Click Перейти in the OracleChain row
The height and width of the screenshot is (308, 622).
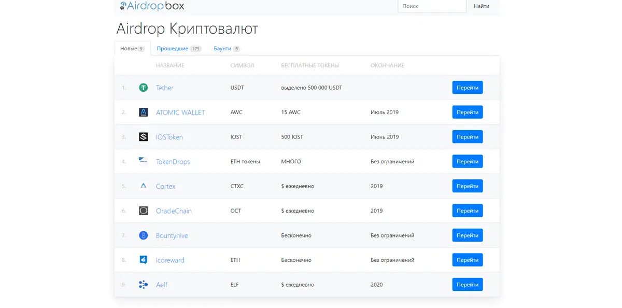point(468,211)
